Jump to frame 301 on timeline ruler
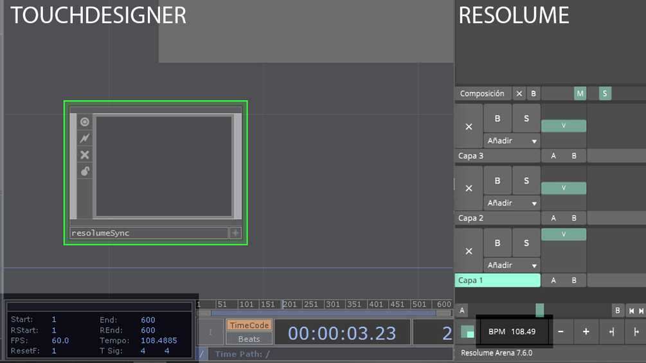The height and width of the screenshot is (363, 646). 332,305
